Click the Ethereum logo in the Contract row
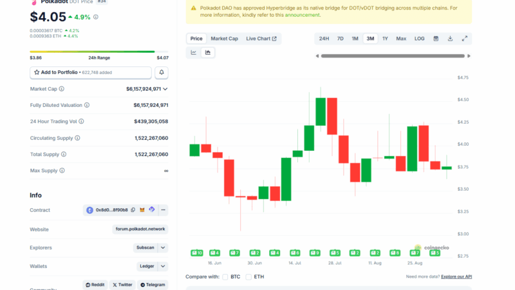Image resolution: width=515 pixels, height=290 pixels. 89,210
